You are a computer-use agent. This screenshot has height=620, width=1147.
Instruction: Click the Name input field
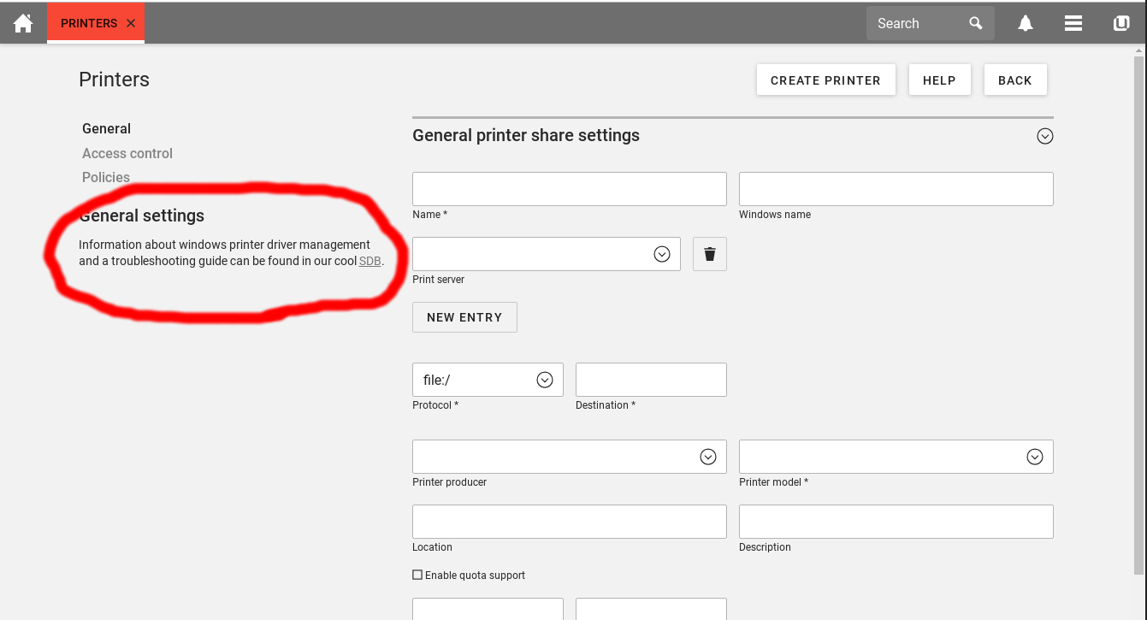[x=569, y=189]
